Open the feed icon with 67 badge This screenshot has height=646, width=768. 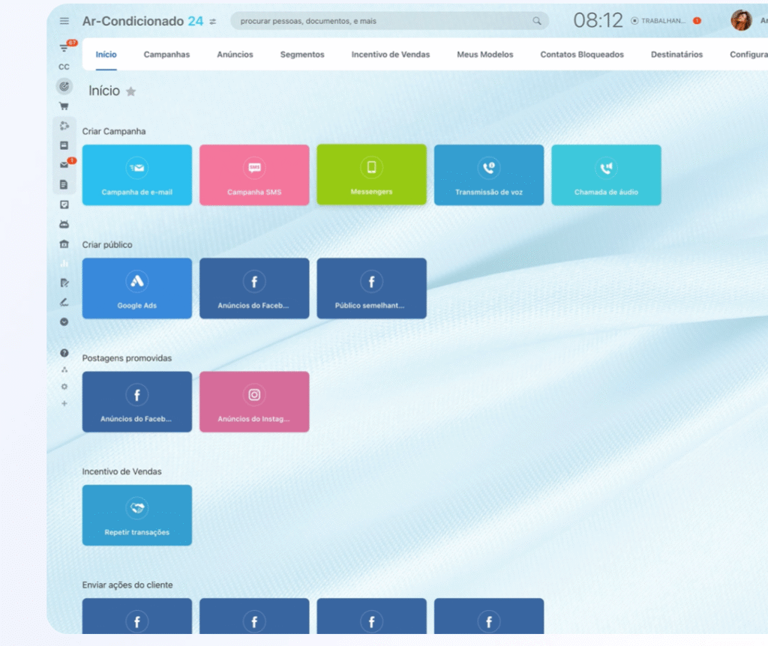[x=64, y=48]
